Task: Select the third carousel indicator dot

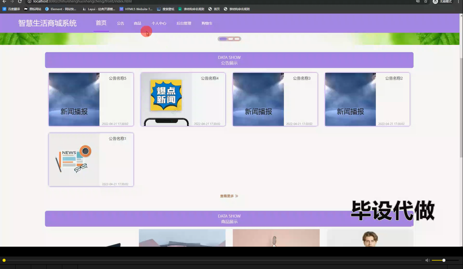Action: [237, 39]
